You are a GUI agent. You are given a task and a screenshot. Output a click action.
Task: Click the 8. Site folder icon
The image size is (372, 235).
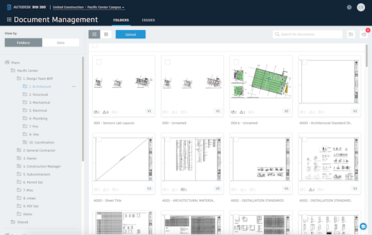click(x=25, y=134)
